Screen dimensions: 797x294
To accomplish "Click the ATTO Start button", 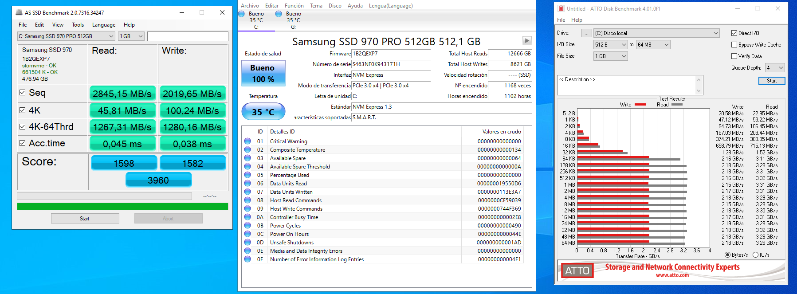I will 772,81.
